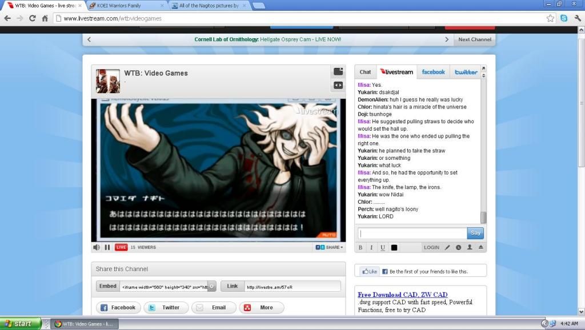Click the theater mode icon below pop-out
585x330 pixels.
pyautogui.click(x=338, y=86)
